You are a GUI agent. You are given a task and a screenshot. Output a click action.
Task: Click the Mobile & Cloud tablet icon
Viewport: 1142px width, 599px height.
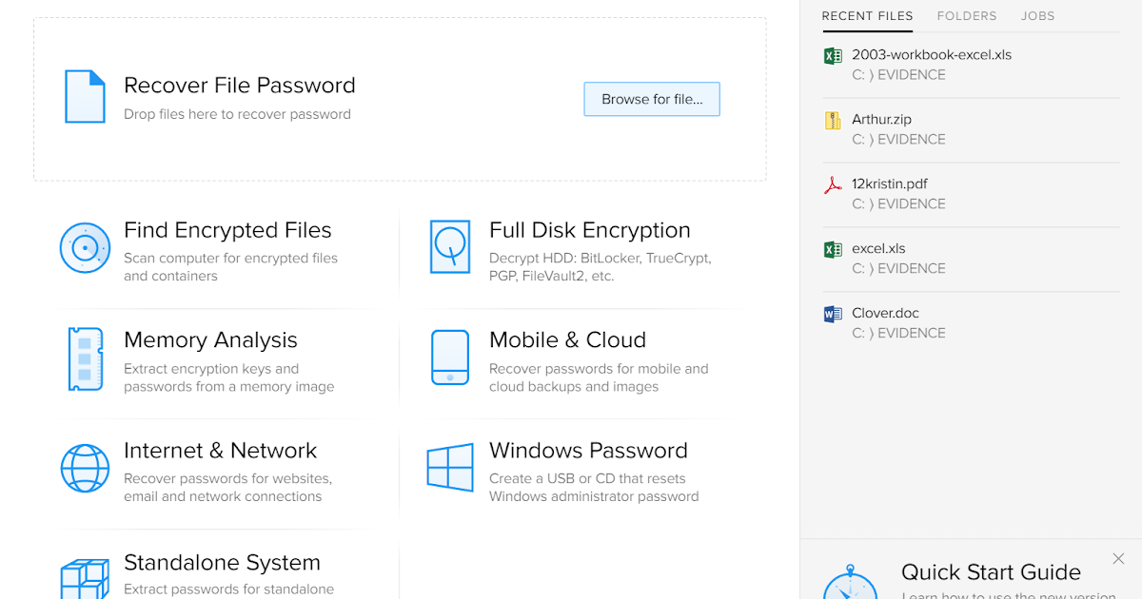pos(450,357)
